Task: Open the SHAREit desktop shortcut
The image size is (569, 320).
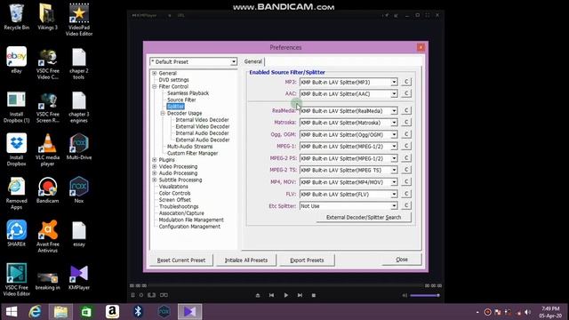Action: [16, 233]
